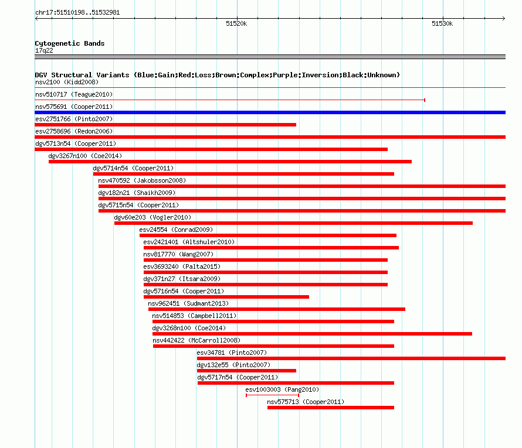This screenshot has width=522, height=448.
Task: Select nsv514853 (Campbell2011) variant label
Action: pyautogui.click(x=194, y=316)
